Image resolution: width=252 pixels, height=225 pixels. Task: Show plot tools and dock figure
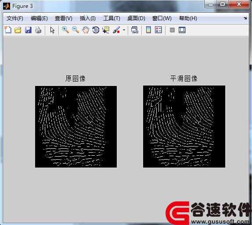click(182, 30)
